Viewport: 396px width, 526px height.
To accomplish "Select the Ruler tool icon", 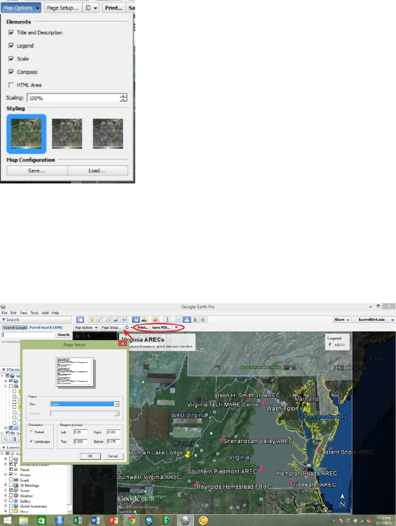I will coord(167,320).
